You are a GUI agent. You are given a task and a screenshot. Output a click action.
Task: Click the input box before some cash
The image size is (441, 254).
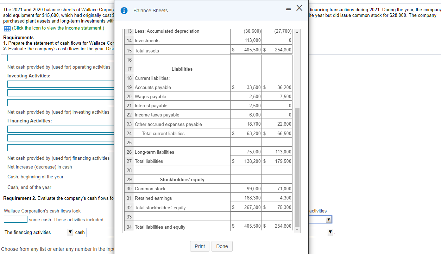click(x=15, y=219)
